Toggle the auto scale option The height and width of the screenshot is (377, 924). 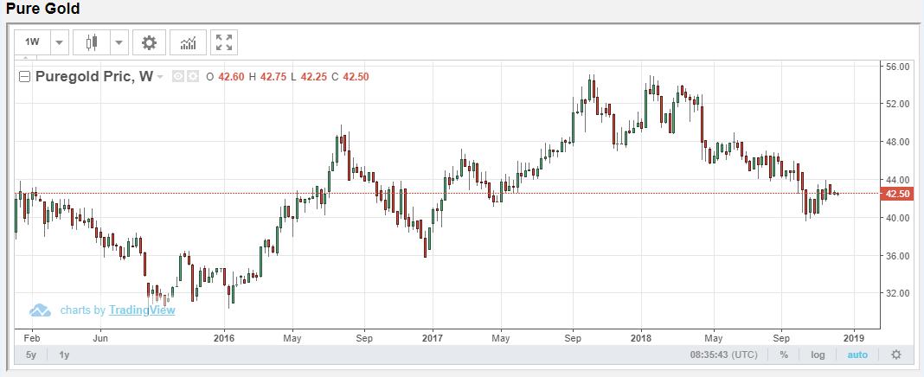(x=857, y=355)
